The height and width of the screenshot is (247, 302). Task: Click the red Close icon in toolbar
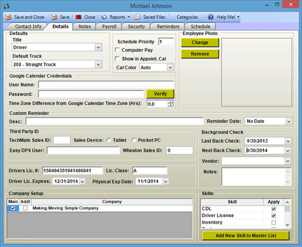tap(79, 17)
